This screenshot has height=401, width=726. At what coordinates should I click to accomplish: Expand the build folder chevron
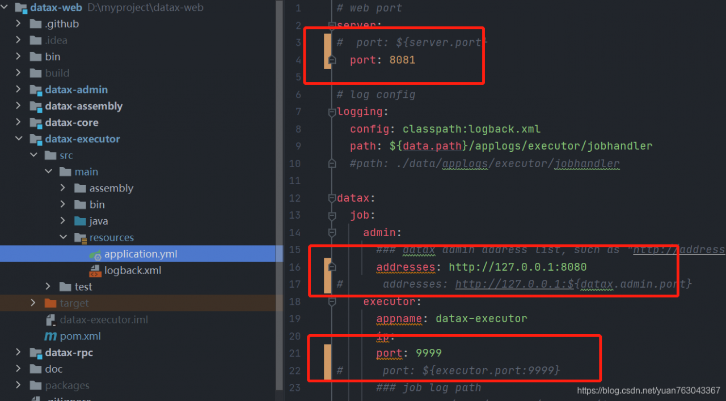click(x=19, y=73)
